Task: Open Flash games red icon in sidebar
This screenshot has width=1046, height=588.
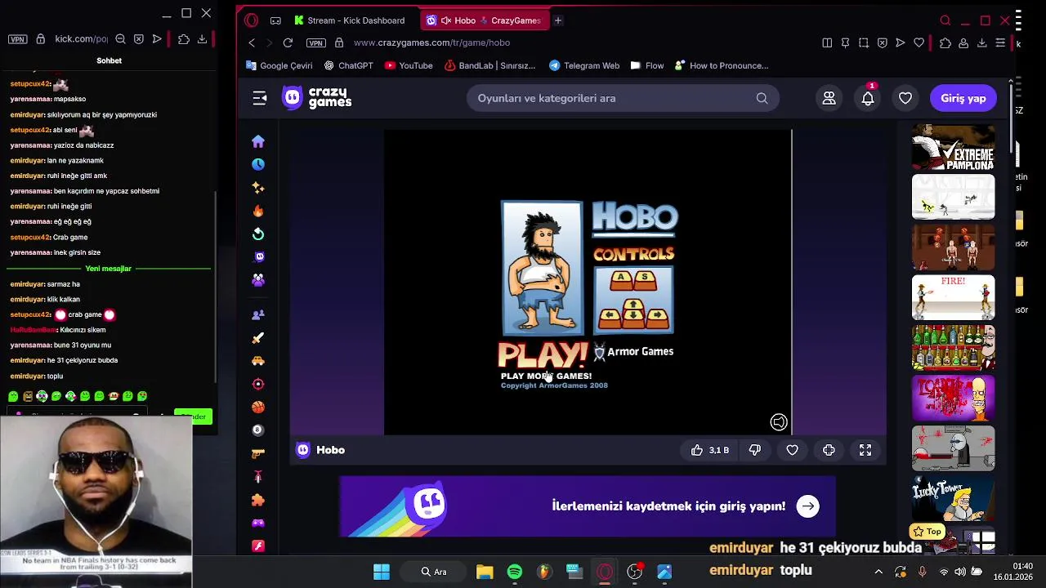Action: 258,546
